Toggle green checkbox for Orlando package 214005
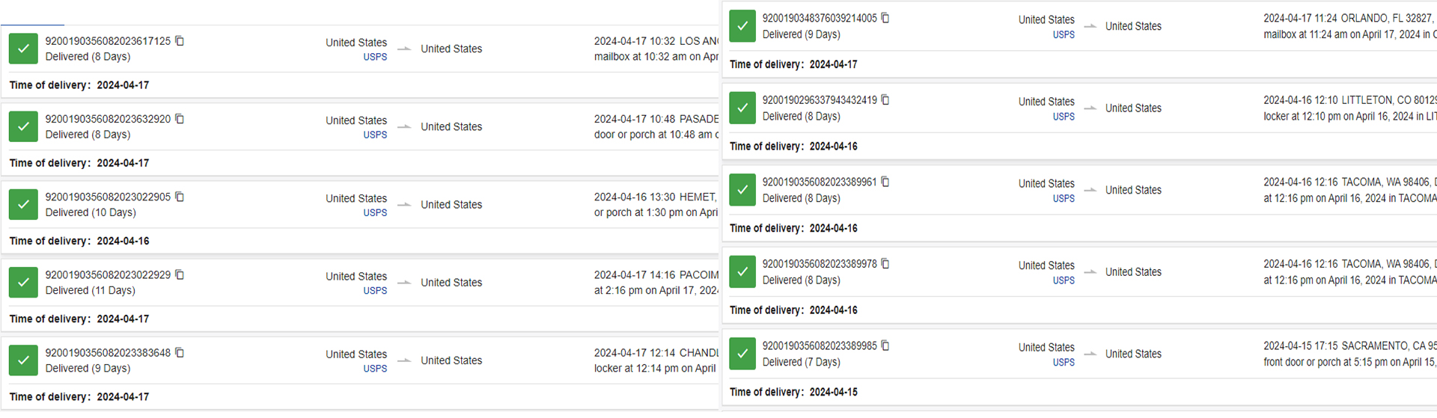1437x418 pixels. click(742, 25)
